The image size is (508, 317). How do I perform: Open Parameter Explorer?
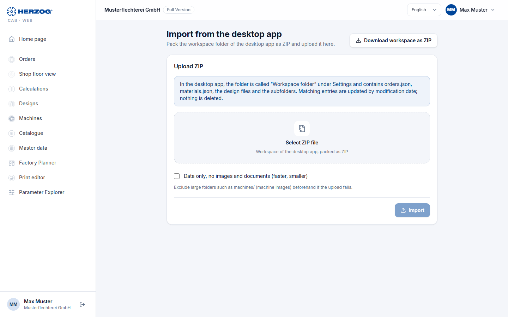click(x=48, y=192)
